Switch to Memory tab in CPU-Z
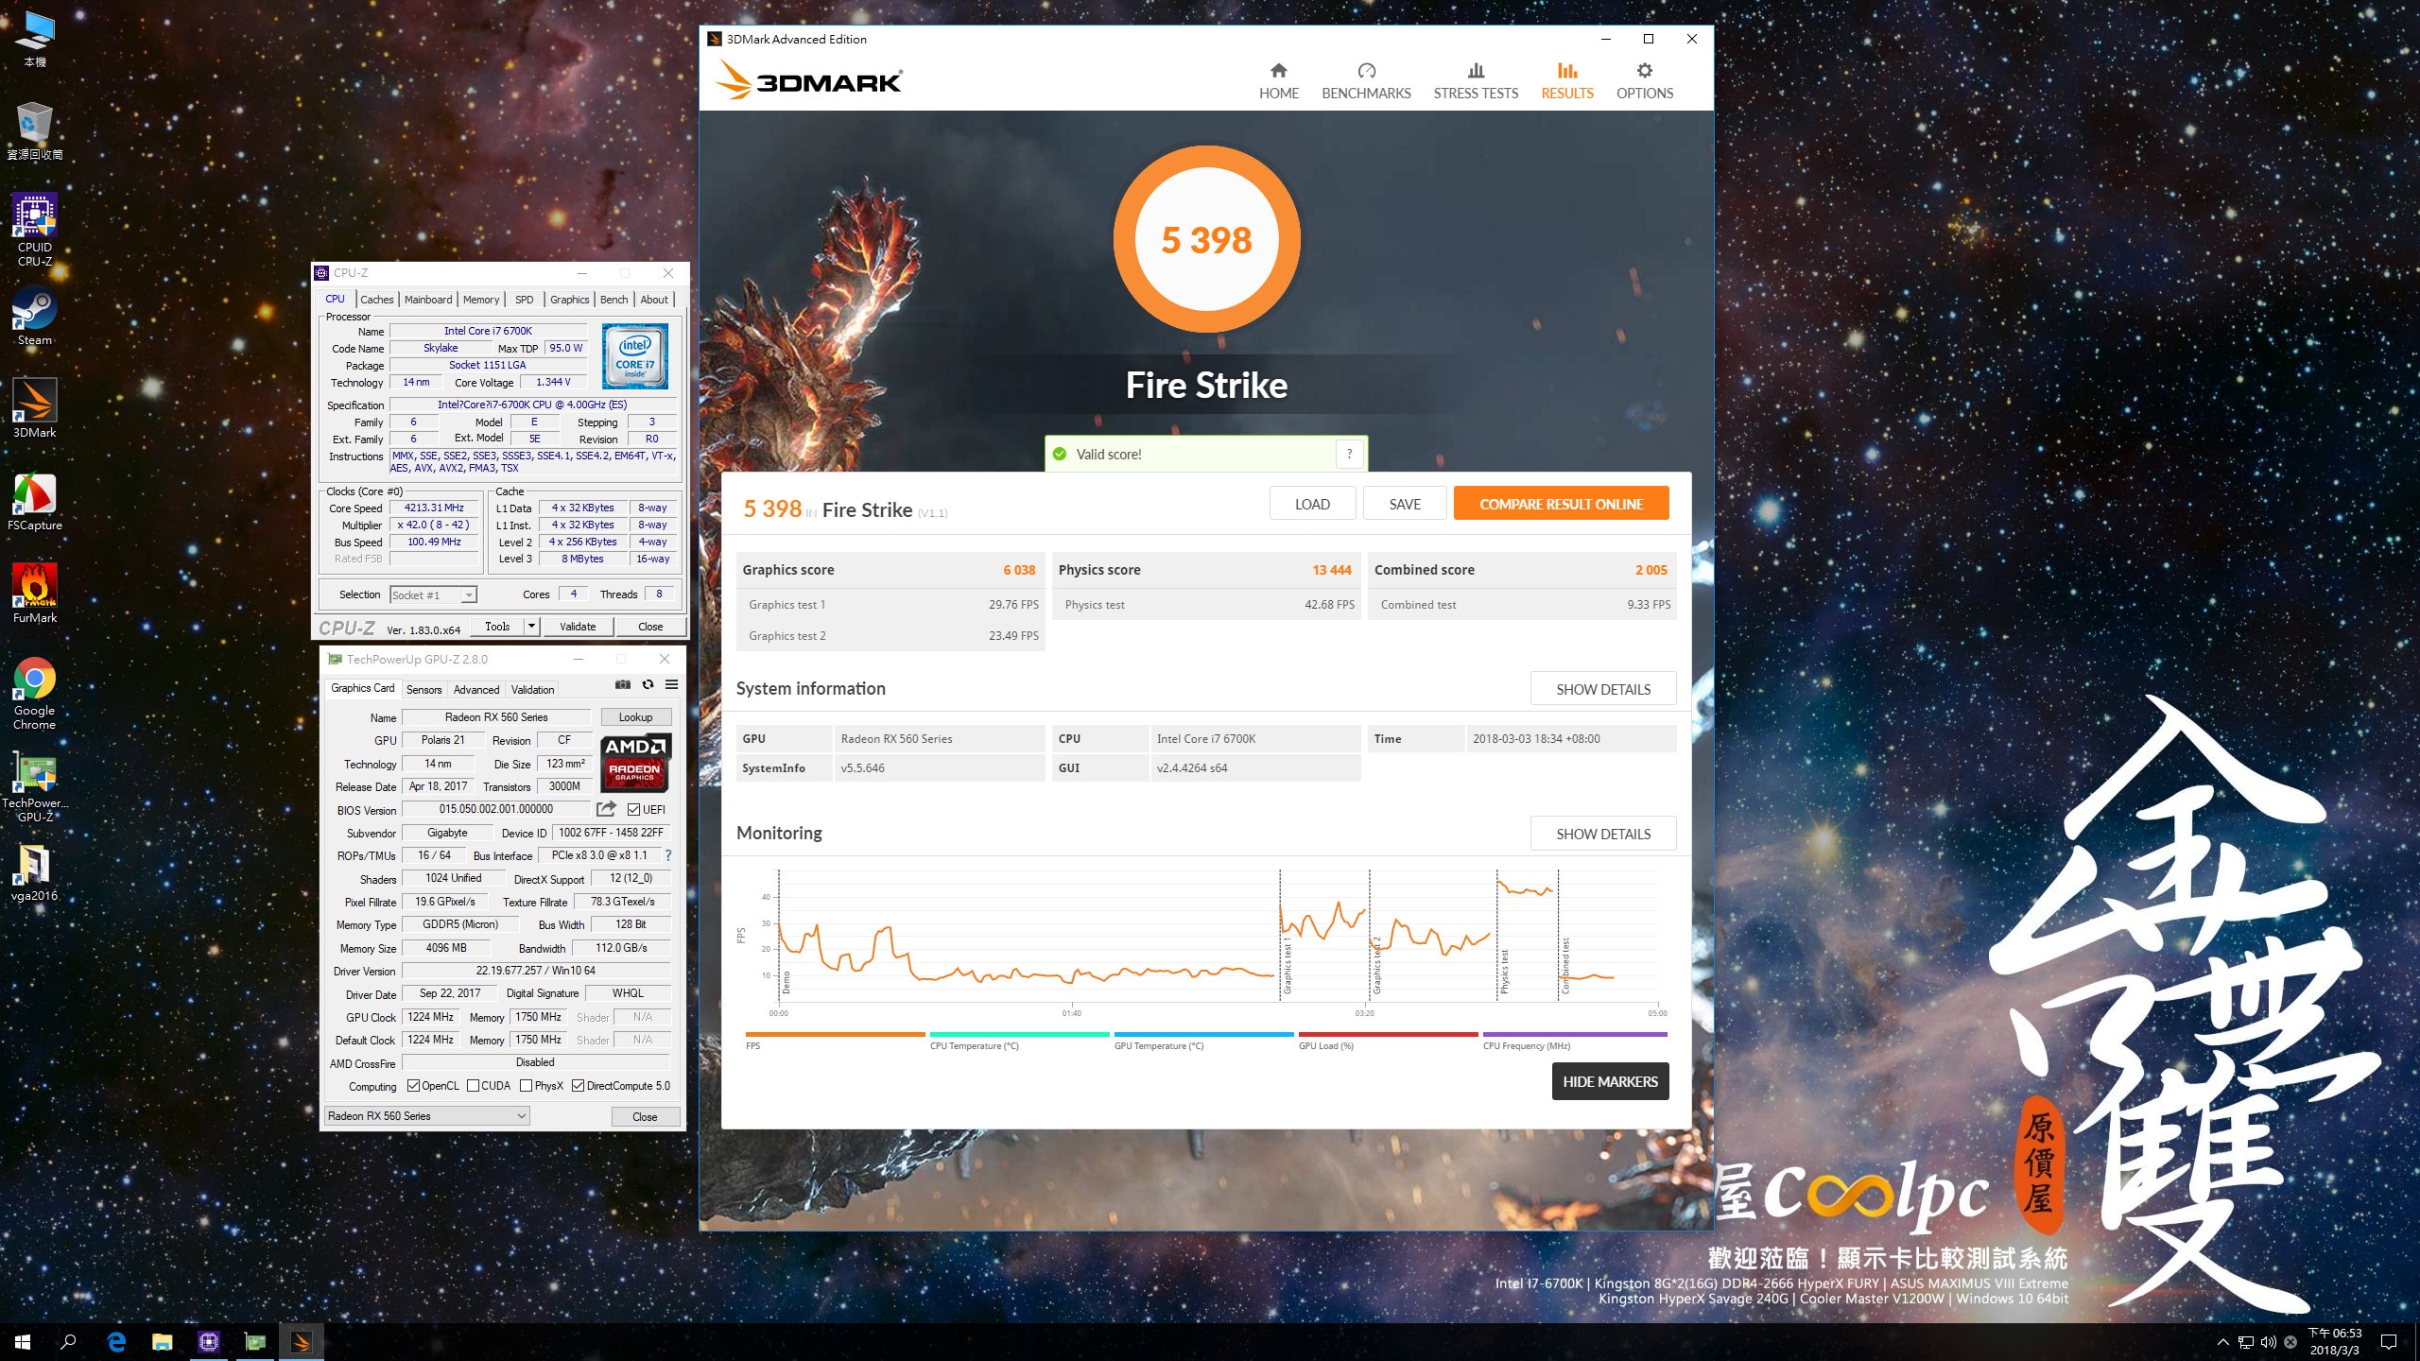The width and height of the screenshot is (2420, 1361). point(480,300)
